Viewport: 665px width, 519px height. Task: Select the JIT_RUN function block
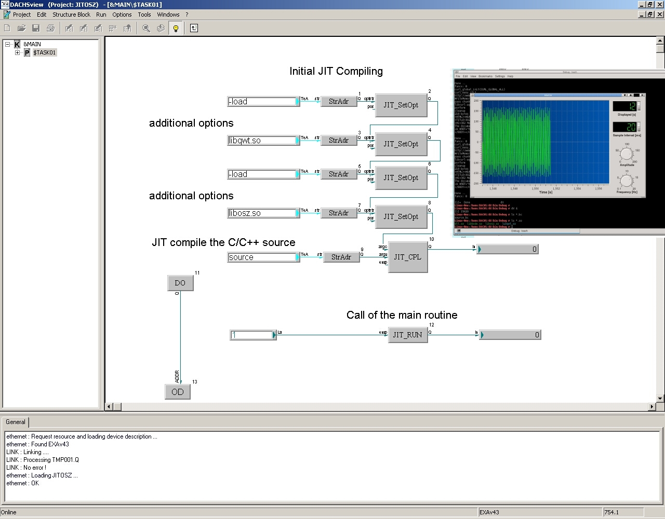tap(408, 335)
